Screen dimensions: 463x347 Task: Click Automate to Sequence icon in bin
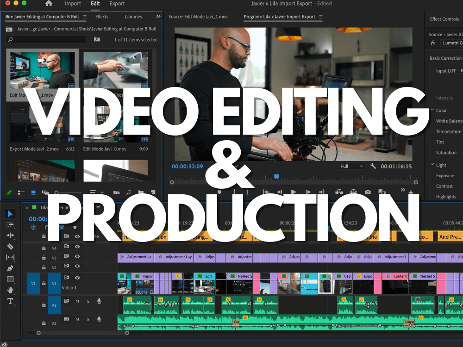point(117,192)
